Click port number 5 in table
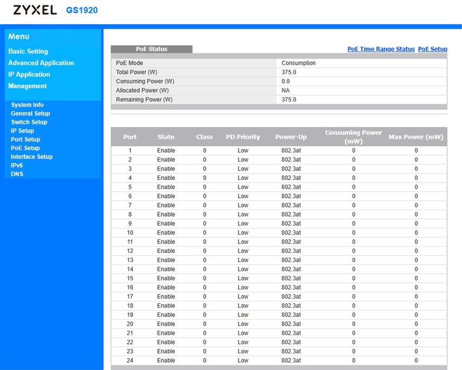462x370 pixels. (x=130, y=187)
